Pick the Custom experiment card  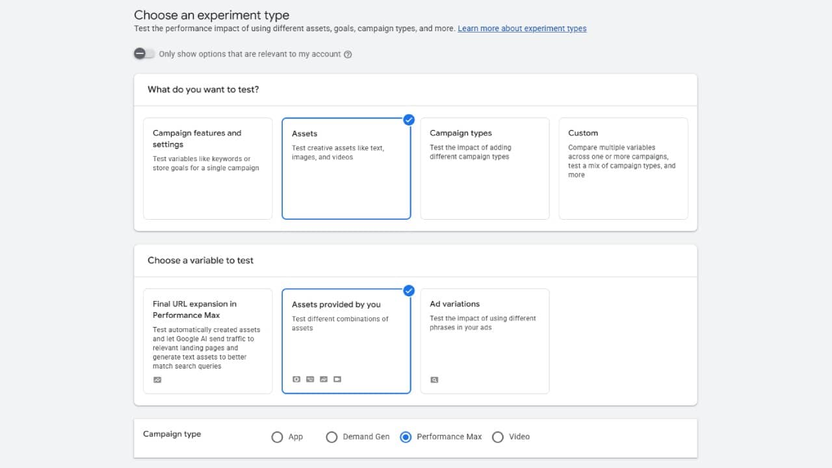coord(623,168)
